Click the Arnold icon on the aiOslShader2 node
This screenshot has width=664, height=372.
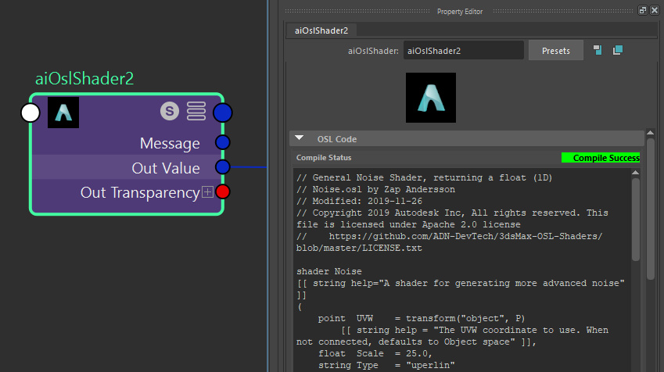coord(63,113)
